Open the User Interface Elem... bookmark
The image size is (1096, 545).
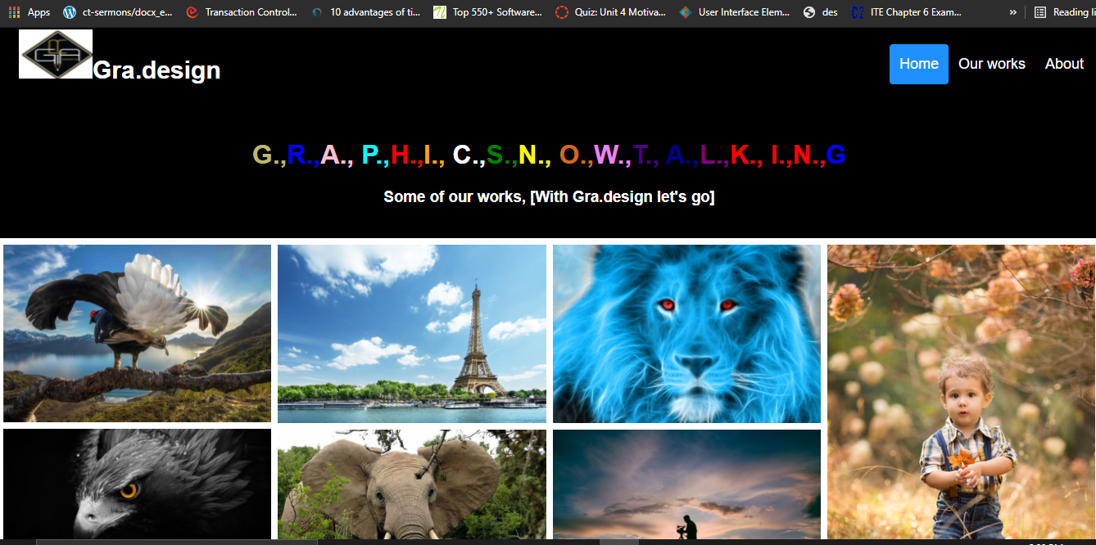(x=735, y=12)
